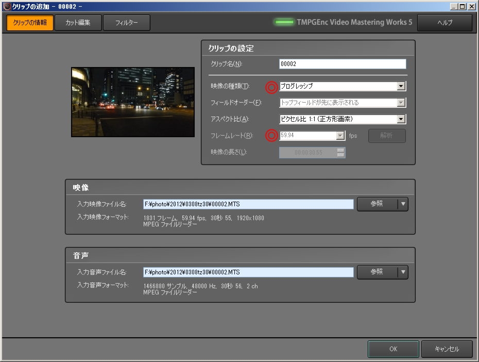Click the キャンセル button
479x362 pixels.
[447, 349]
